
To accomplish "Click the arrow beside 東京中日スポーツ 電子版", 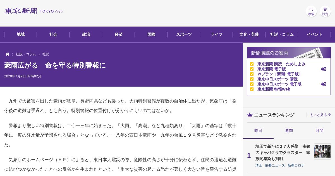I will [x=324, y=84].
